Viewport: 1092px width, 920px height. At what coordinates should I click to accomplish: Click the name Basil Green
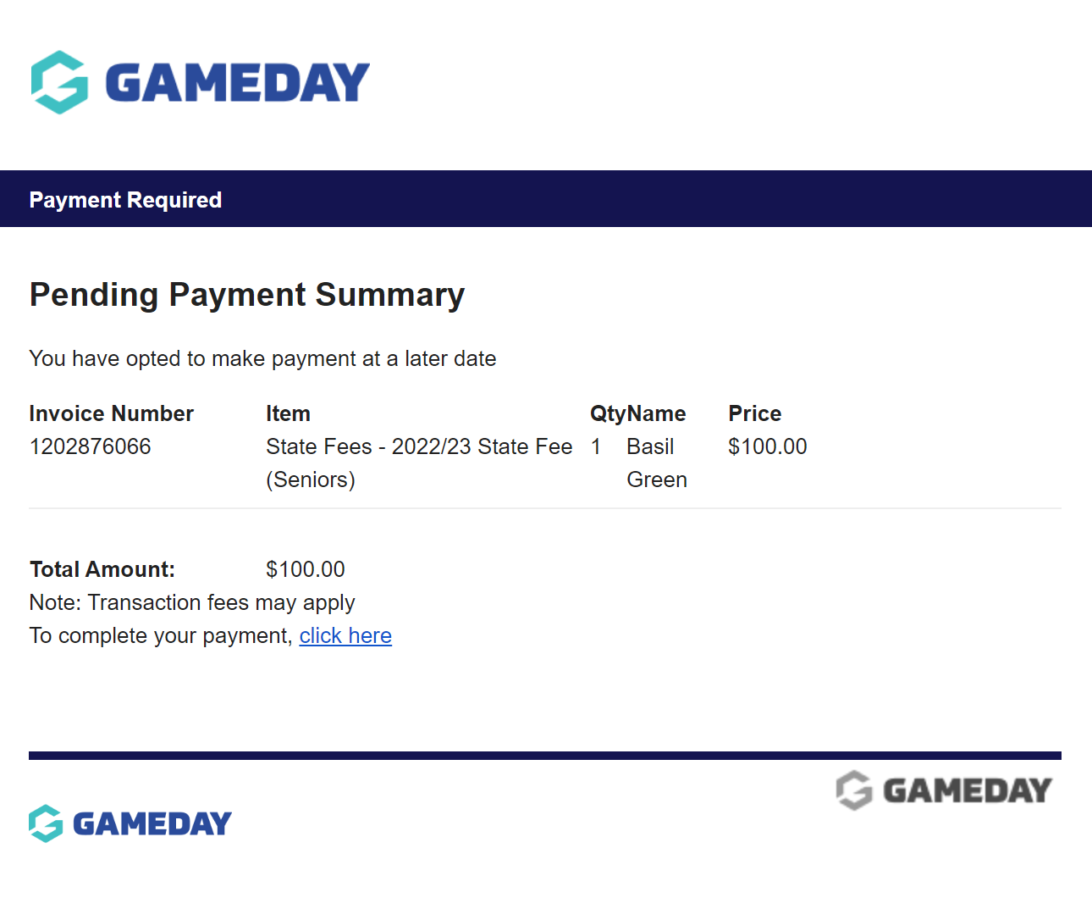click(656, 463)
